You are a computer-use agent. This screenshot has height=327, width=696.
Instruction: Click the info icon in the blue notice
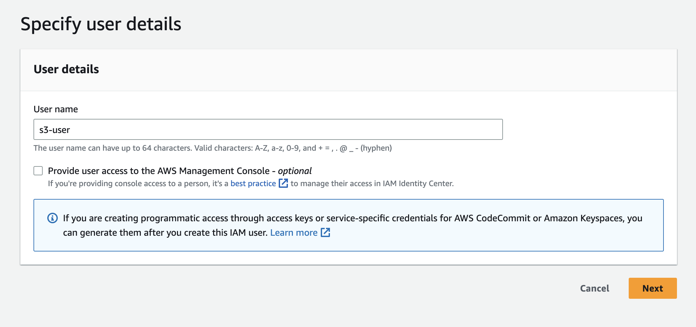click(53, 218)
